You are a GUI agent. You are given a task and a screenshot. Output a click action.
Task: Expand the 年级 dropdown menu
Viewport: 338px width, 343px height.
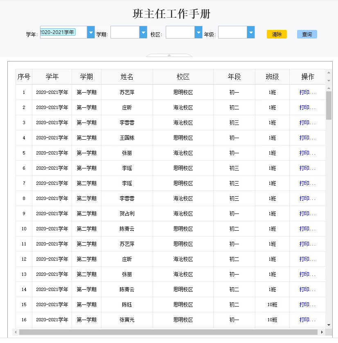(x=251, y=32)
